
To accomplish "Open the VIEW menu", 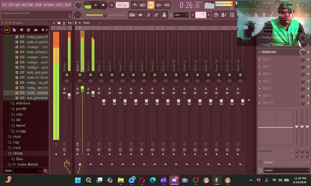I will 38,5.
